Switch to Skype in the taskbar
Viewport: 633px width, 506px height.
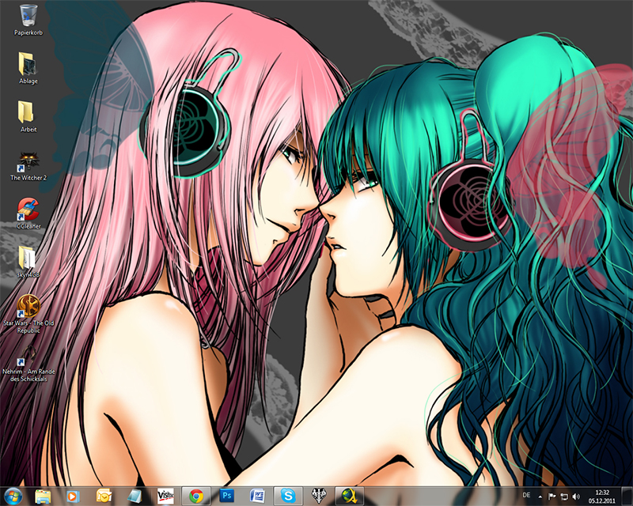pyautogui.click(x=288, y=496)
